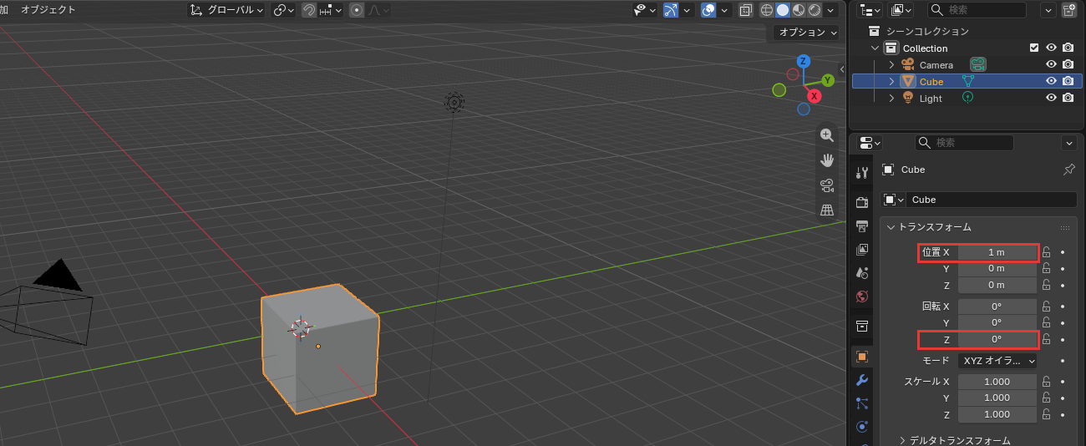Select the Light item in outliner
1086x446 pixels.
931,99
